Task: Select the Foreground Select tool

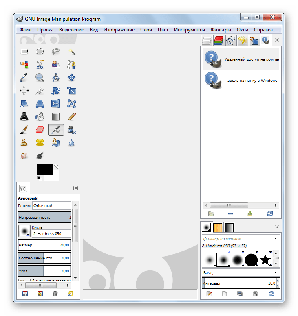Action: pyautogui.click(x=56, y=65)
